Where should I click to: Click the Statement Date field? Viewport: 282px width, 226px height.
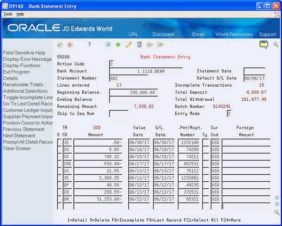(254, 71)
